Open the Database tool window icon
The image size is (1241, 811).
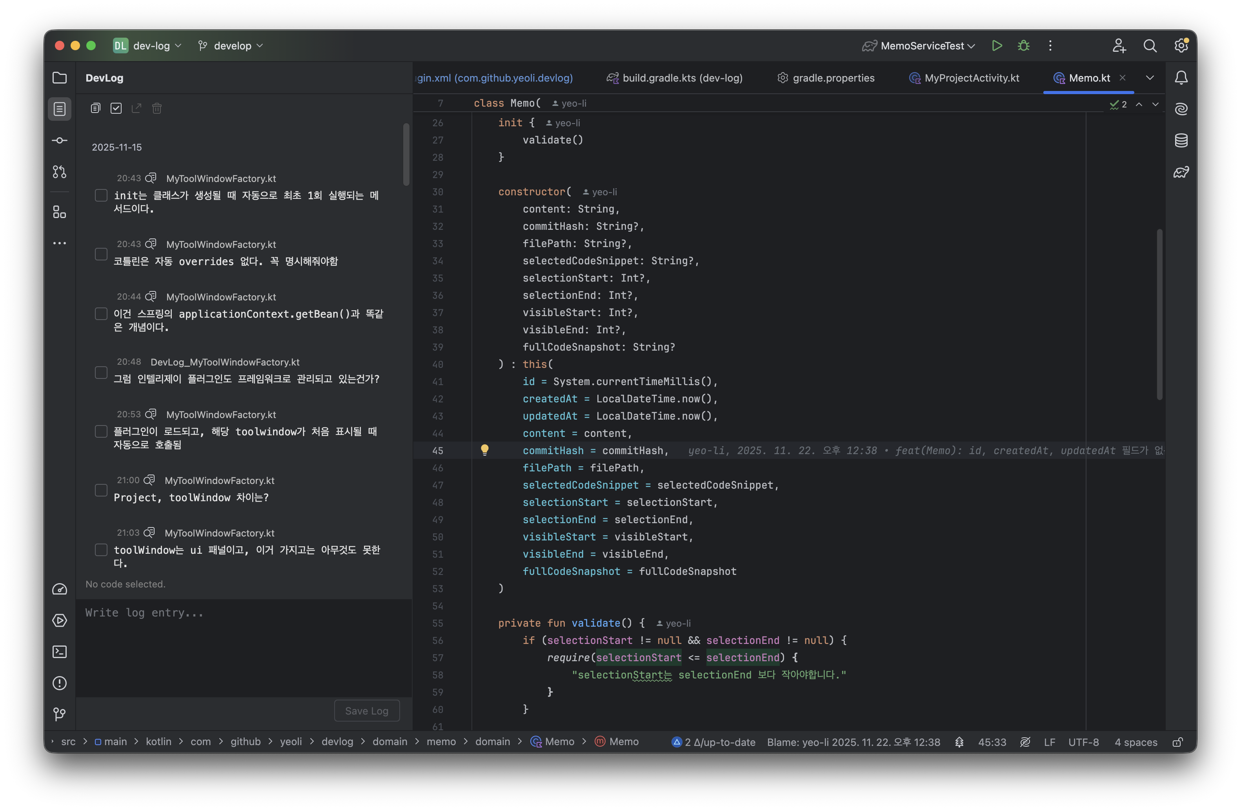(1181, 140)
